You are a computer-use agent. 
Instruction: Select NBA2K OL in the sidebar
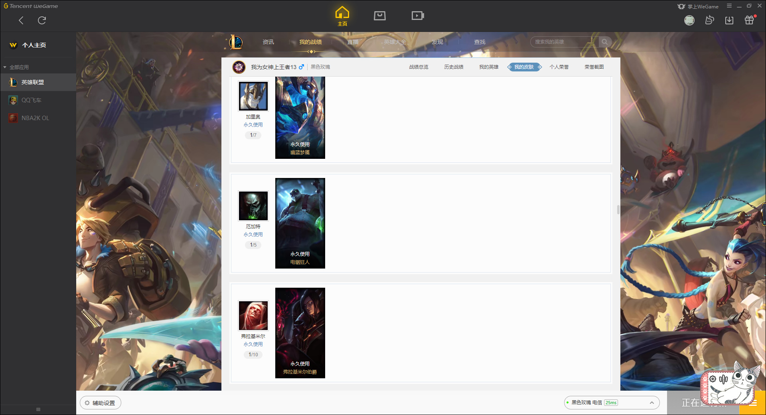(38, 118)
